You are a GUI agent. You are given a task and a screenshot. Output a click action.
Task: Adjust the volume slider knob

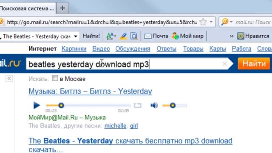click(x=173, y=105)
